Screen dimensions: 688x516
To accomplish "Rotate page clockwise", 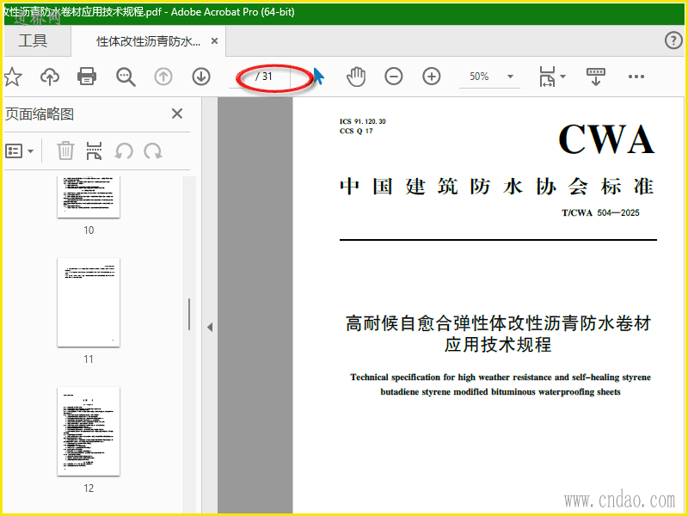I will (x=153, y=151).
